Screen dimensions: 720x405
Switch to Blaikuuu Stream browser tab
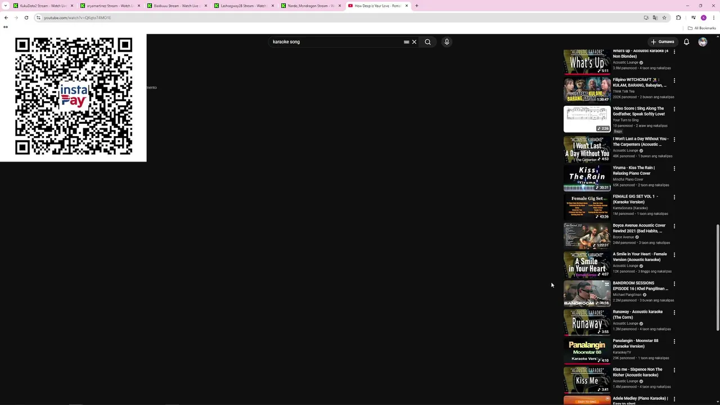coord(177,6)
